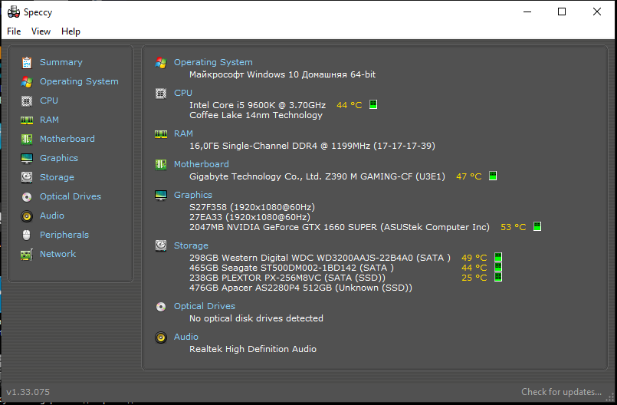The width and height of the screenshot is (617, 405).
Task: Go to the Summary sidebar entry
Action: pyautogui.click(x=61, y=62)
